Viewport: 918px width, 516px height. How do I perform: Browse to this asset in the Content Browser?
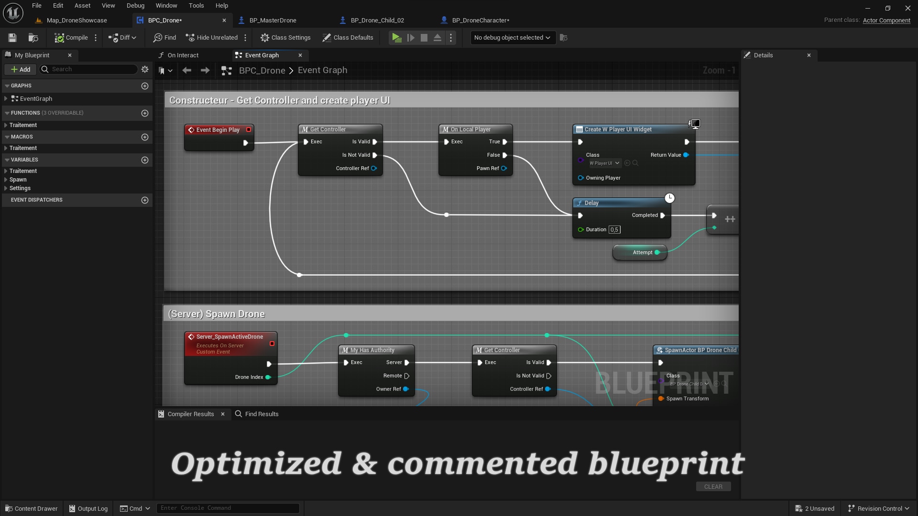(x=33, y=38)
